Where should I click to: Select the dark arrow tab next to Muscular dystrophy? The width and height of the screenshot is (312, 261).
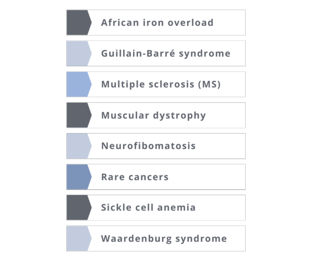point(78,115)
